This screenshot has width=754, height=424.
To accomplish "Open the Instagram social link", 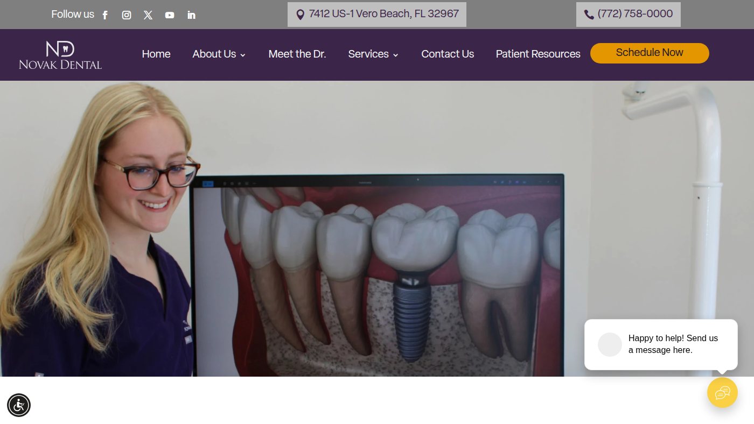I will 127,15.
